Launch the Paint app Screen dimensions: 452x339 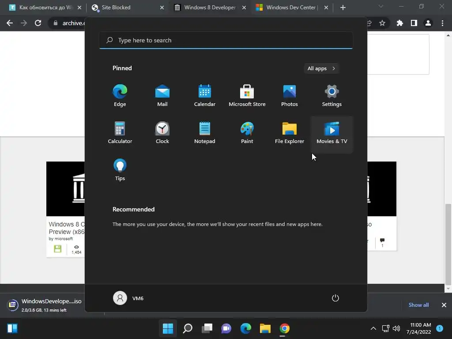pyautogui.click(x=247, y=133)
